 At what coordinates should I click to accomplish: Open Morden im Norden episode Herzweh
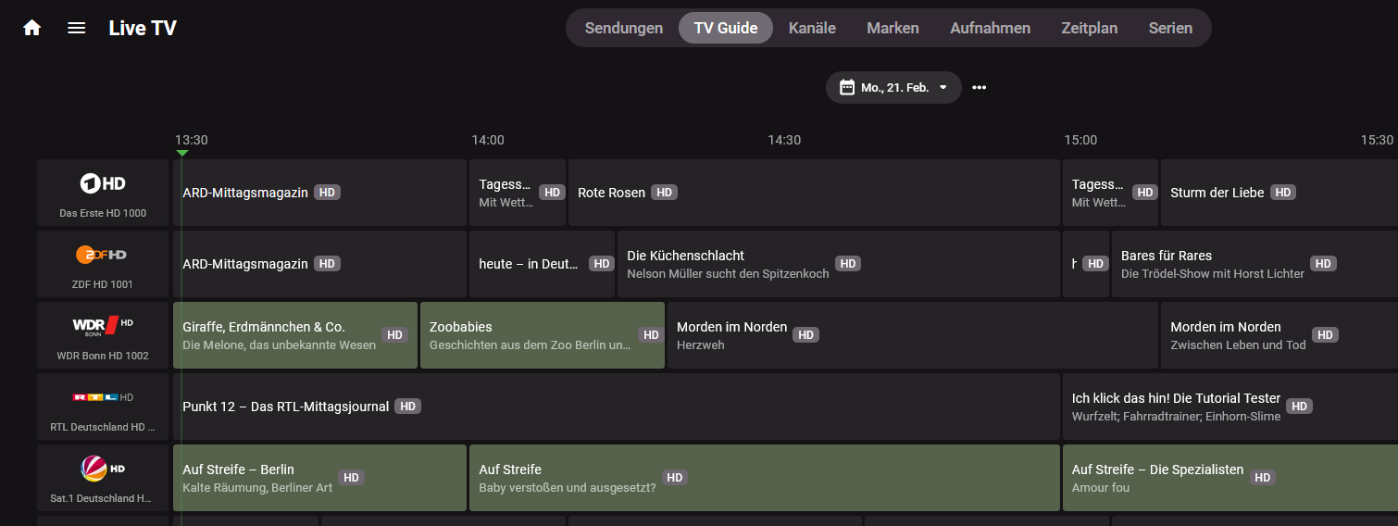(913, 335)
